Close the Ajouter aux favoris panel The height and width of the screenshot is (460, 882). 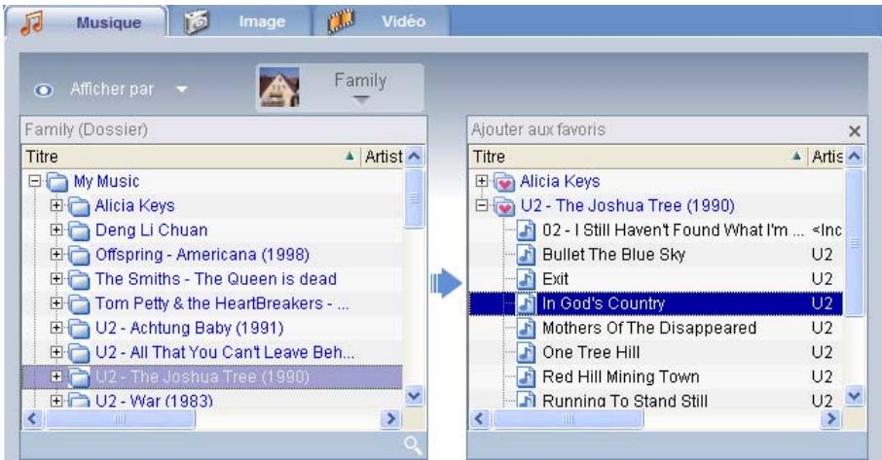tap(855, 131)
